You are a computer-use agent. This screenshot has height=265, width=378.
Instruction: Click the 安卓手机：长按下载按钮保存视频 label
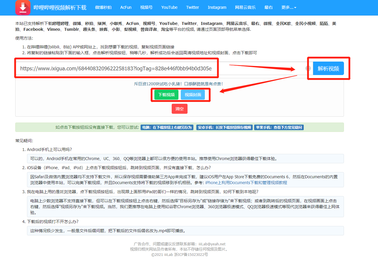pyautogui.click(x=225, y=128)
